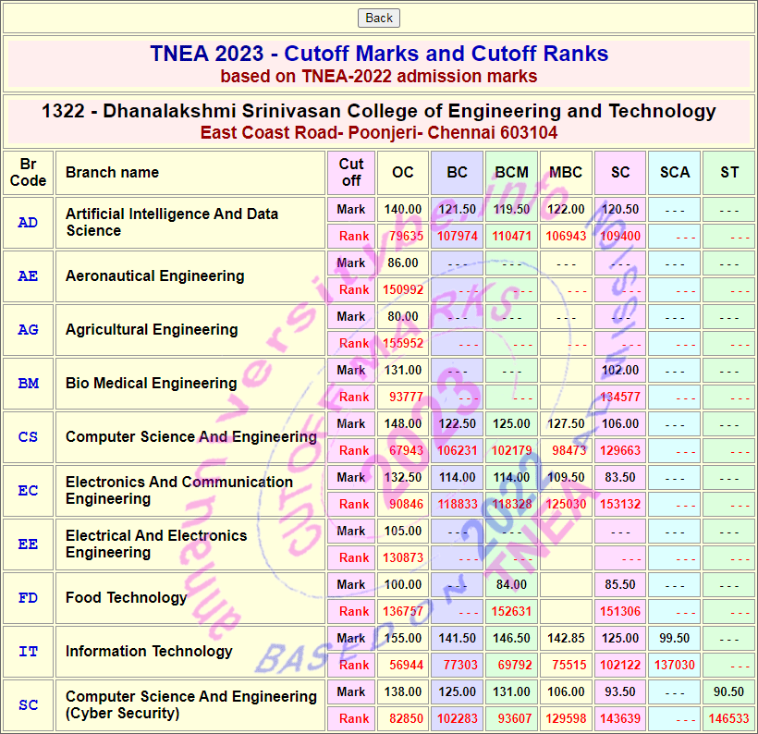Click EC SC rank 153132
Screen dimensions: 758x734
[x=620, y=505]
